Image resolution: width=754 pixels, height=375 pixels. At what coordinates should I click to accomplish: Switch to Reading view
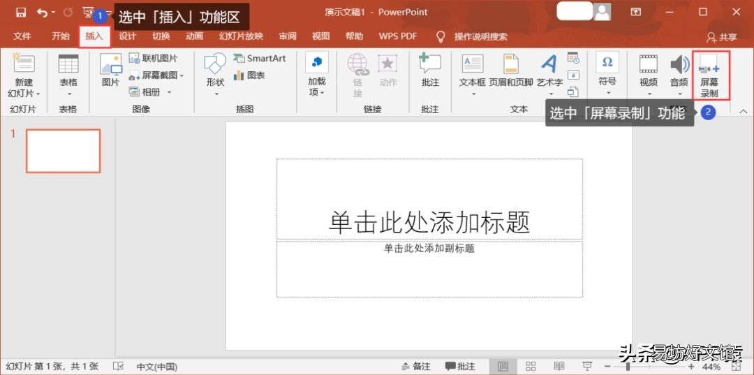point(559,367)
